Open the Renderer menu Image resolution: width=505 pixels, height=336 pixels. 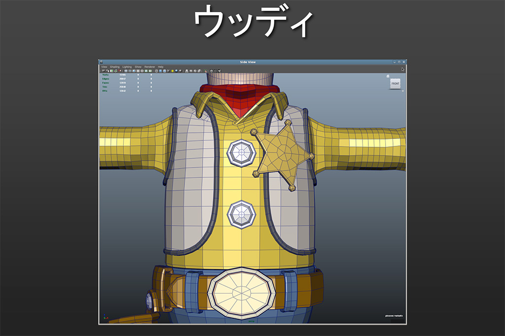[150, 67]
